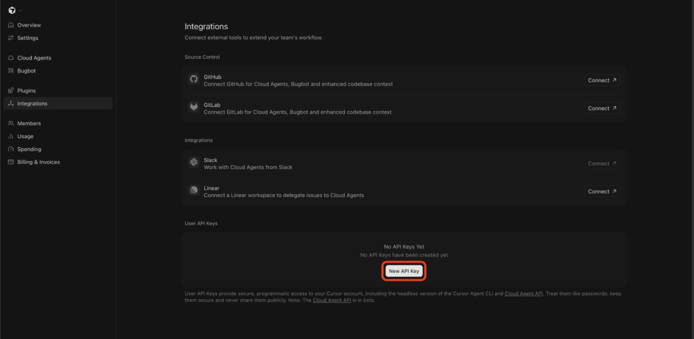The width and height of the screenshot is (694, 339).
Task: Select the Plugins icon in sidebar
Action: (11, 91)
